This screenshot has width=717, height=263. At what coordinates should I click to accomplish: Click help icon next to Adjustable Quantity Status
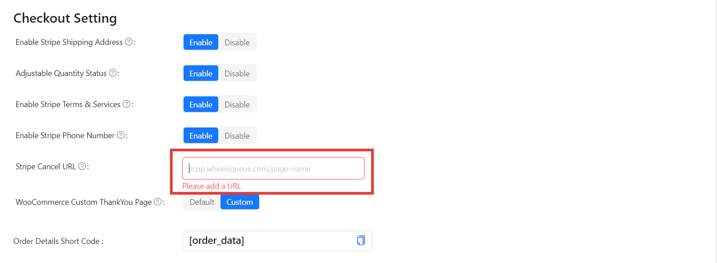pos(113,73)
